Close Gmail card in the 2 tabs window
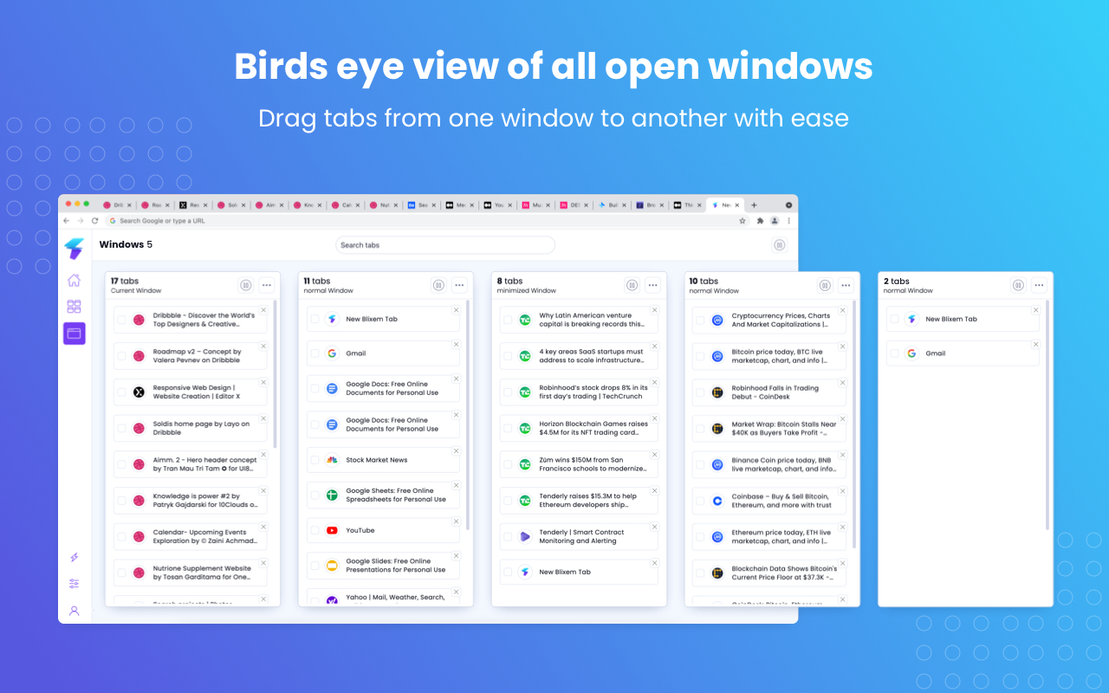Screen dimensions: 1109x693 click(x=1035, y=345)
